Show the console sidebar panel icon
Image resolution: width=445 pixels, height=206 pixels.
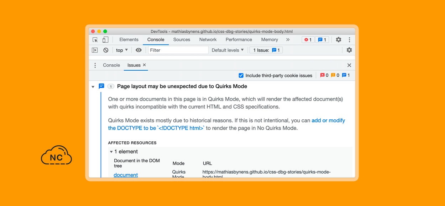95,50
